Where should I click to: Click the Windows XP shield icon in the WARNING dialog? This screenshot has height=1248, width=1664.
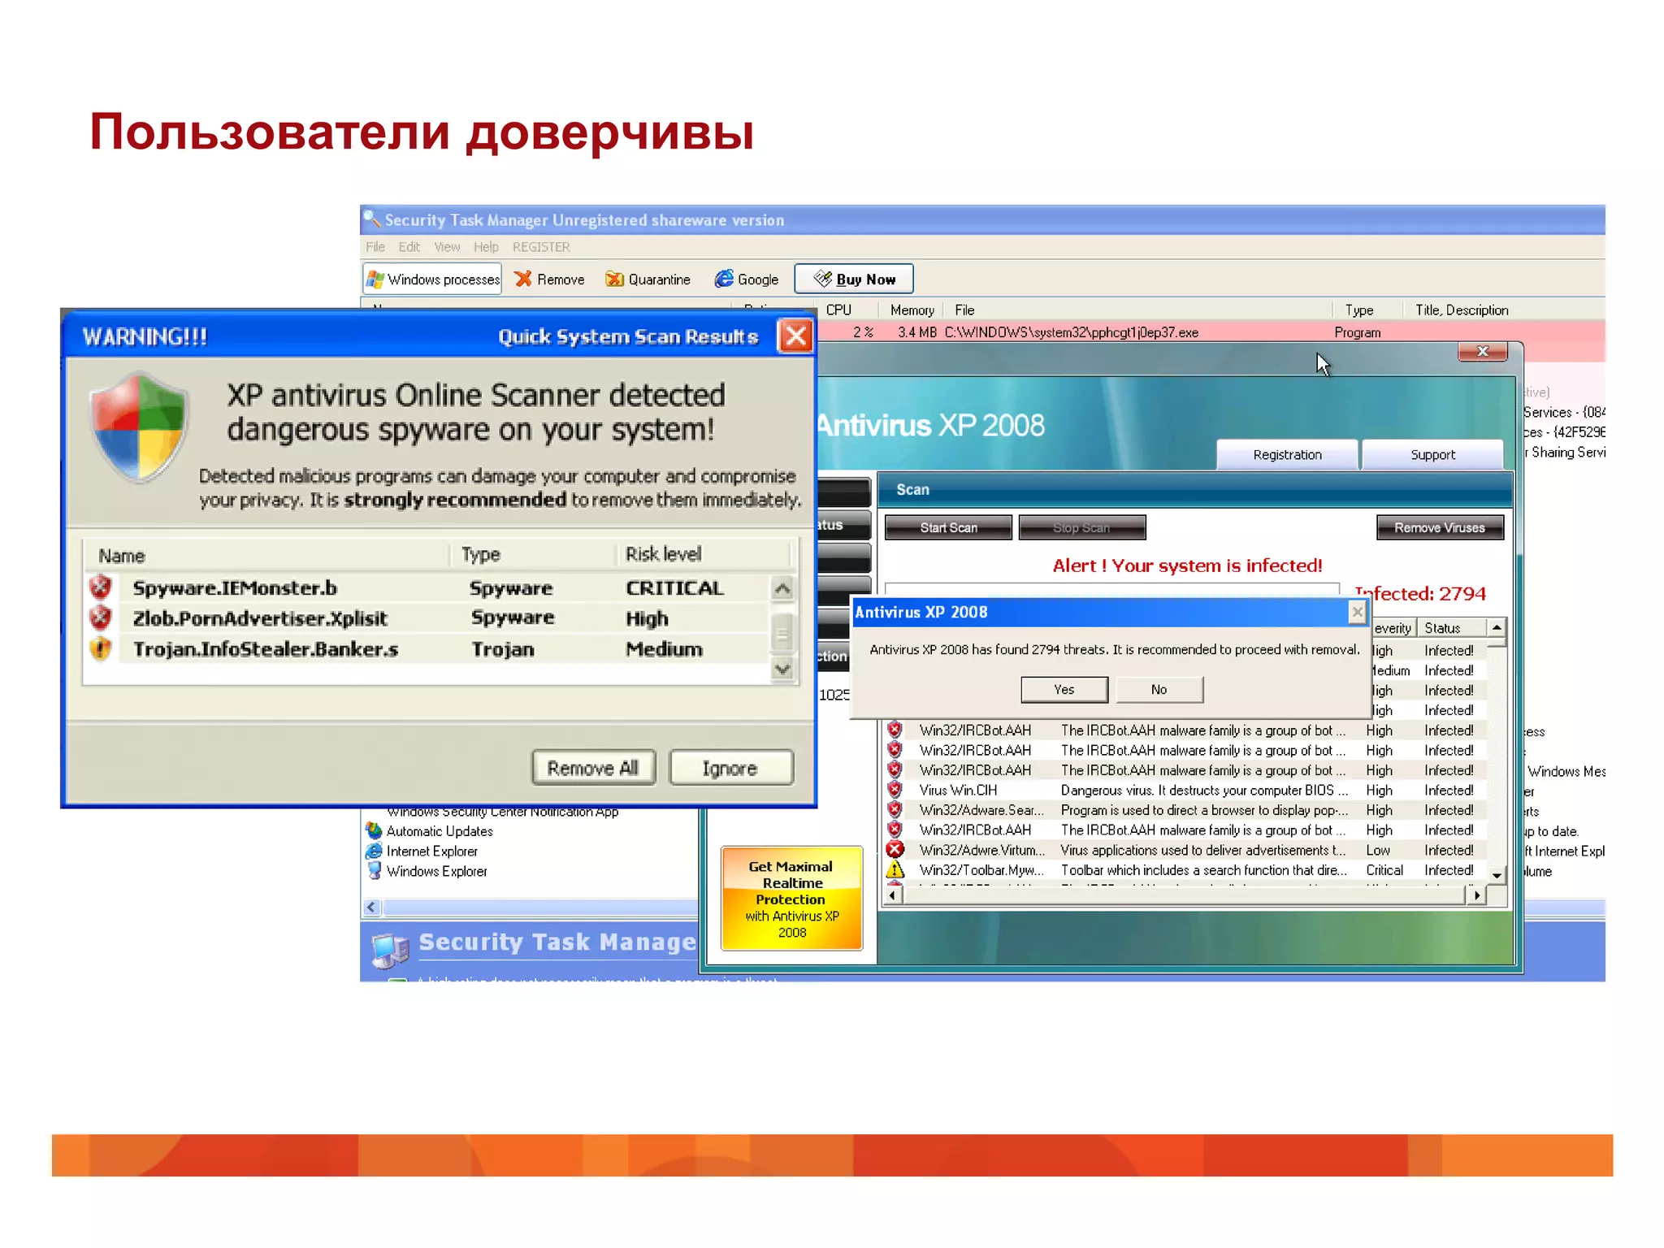click(139, 427)
